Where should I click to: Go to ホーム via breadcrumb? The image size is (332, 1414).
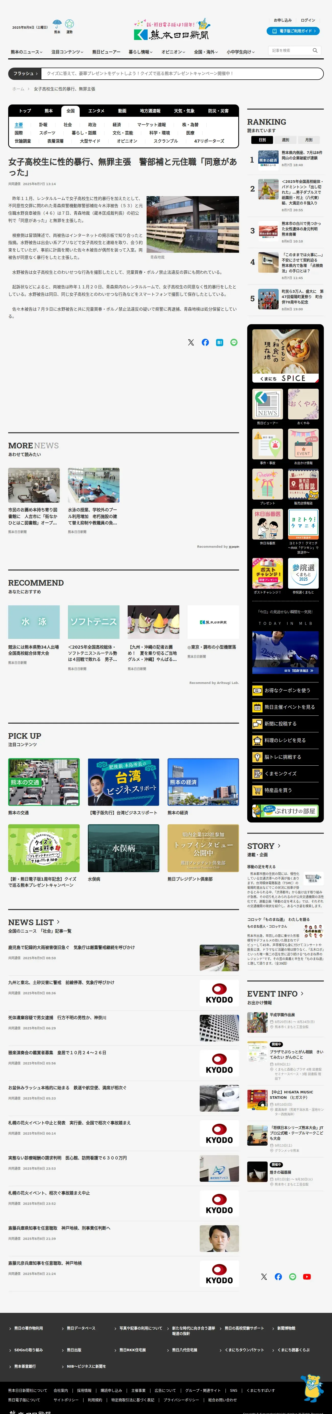18,89
